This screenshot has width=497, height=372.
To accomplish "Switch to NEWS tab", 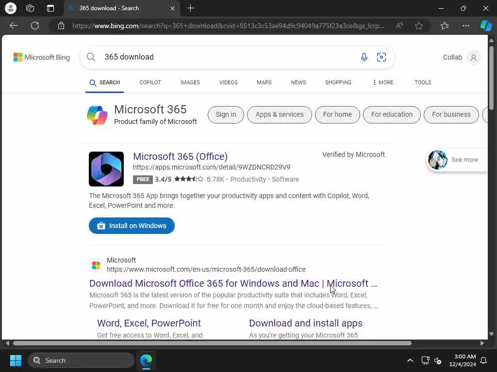I will pos(298,82).
